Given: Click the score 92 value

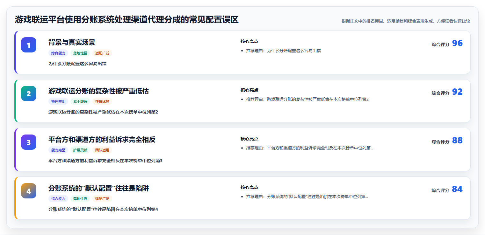Looking at the screenshot, I should coord(457,92).
